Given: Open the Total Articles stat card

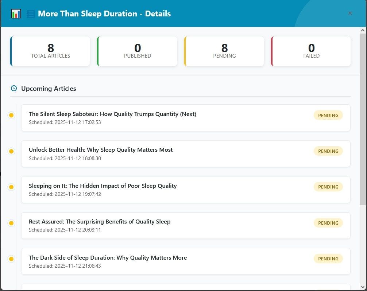Looking at the screenshot, I should 50,51.
